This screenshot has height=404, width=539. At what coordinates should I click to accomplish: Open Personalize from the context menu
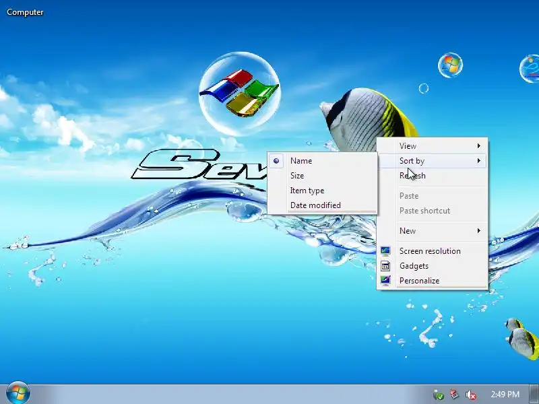coord(432,281)
